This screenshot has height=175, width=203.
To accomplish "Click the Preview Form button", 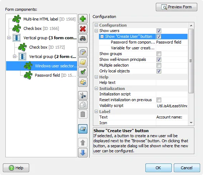I will (x=176, y=7).
